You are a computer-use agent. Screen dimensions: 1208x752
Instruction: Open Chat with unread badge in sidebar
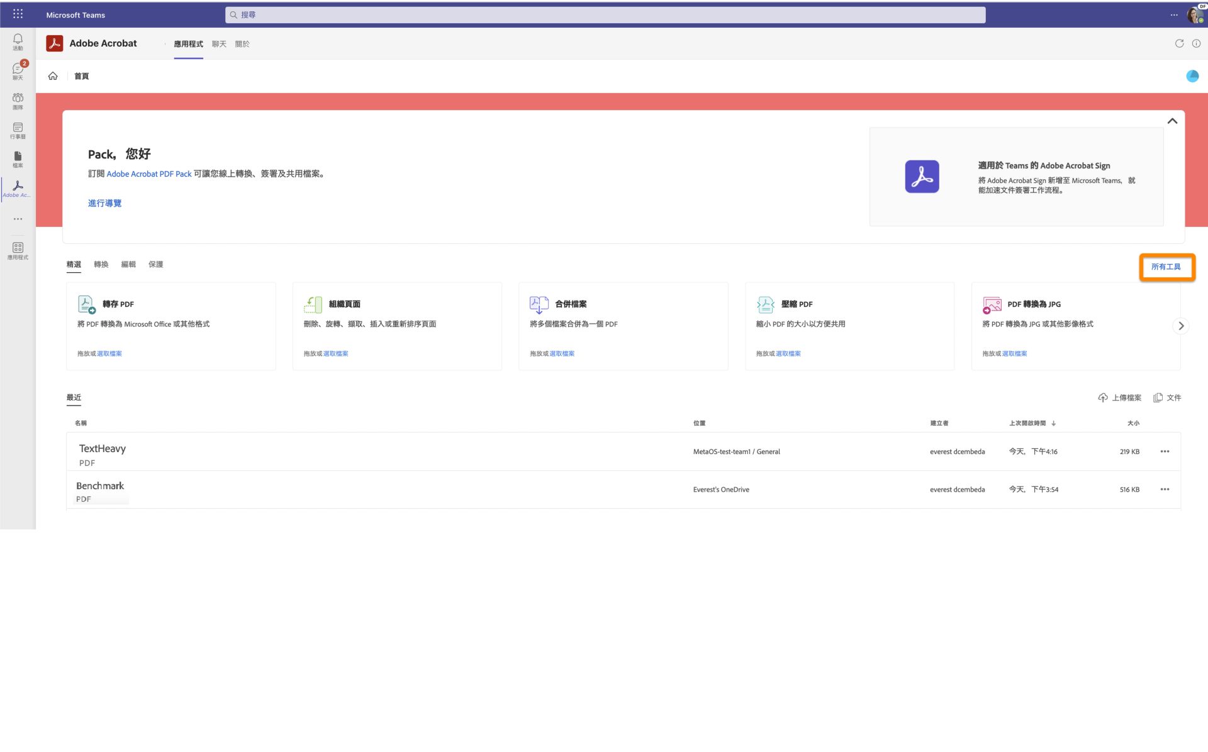[x=18, y=70]
